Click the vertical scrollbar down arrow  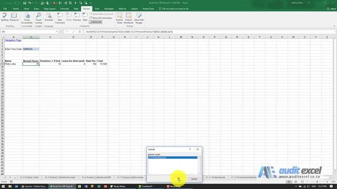pyautogui.click(x=335, y=174)
